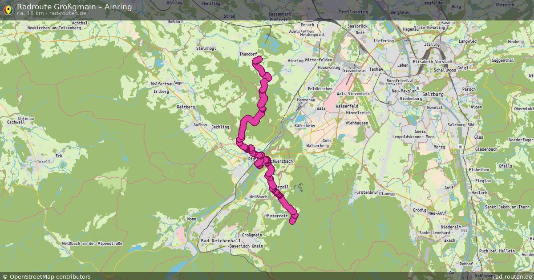Click the Radroute Großgmain – Ainring title

pyautogui.click(x=74, y=6)
